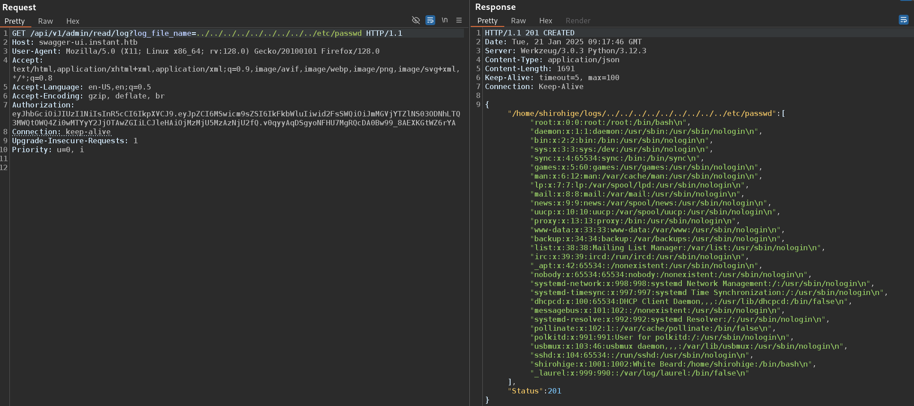Image resolution: width=914 pixels, height=406 pixels.
Task: Click the Keep-Alive: timeout=5, max=100 header
Action: click(552, 77)
